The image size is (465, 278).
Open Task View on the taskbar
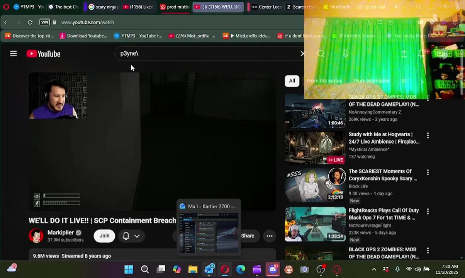(161, 270)
